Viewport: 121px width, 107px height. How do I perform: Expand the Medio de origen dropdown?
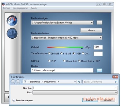coord(92,23)
